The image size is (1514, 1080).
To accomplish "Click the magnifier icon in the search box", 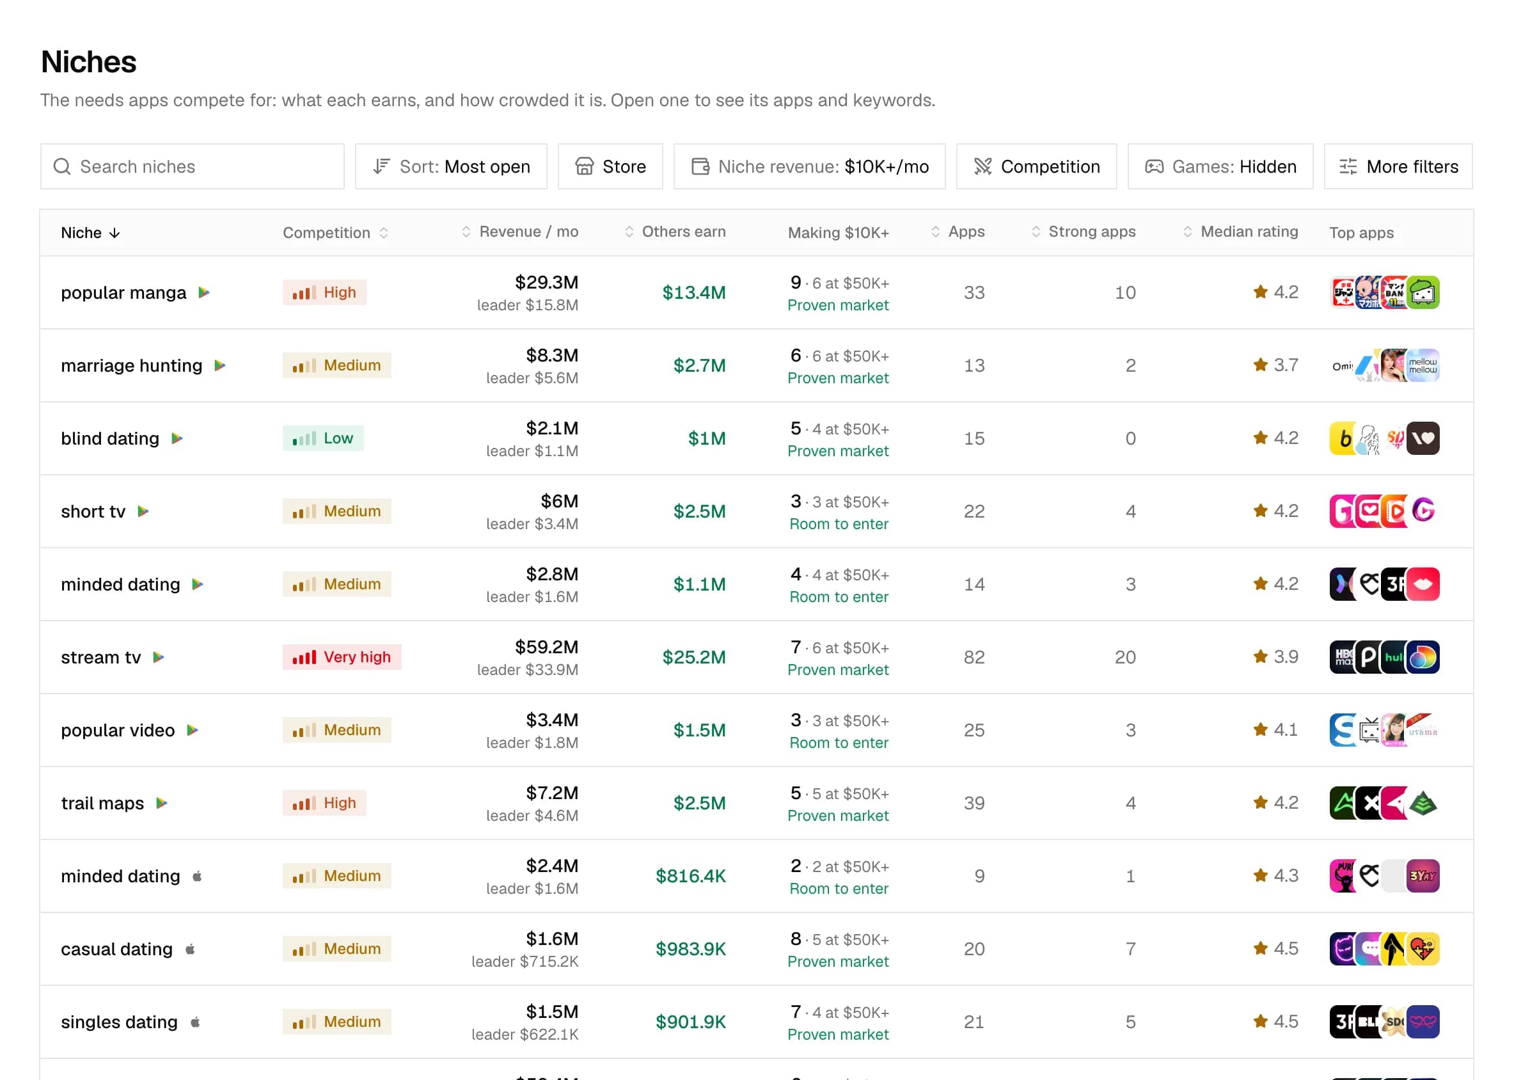I will click(x=62, y=166).
